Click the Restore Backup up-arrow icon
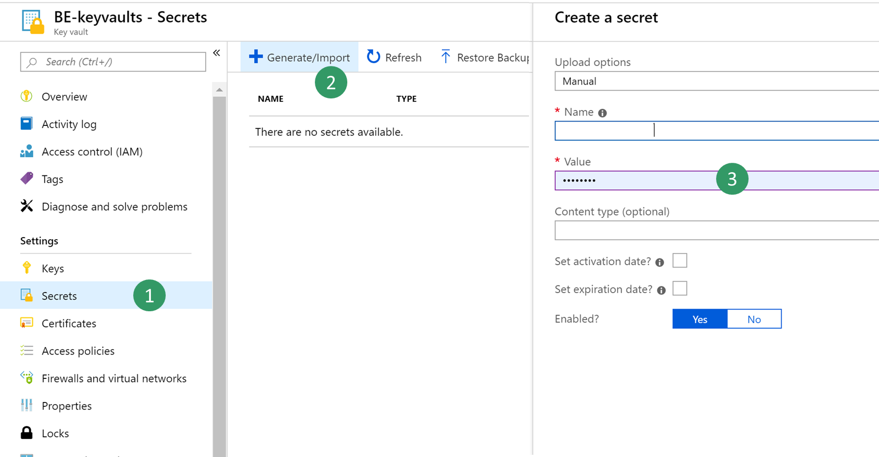Image resolution: width=879 pixels, height=457 pixels. tap(445, 57)
